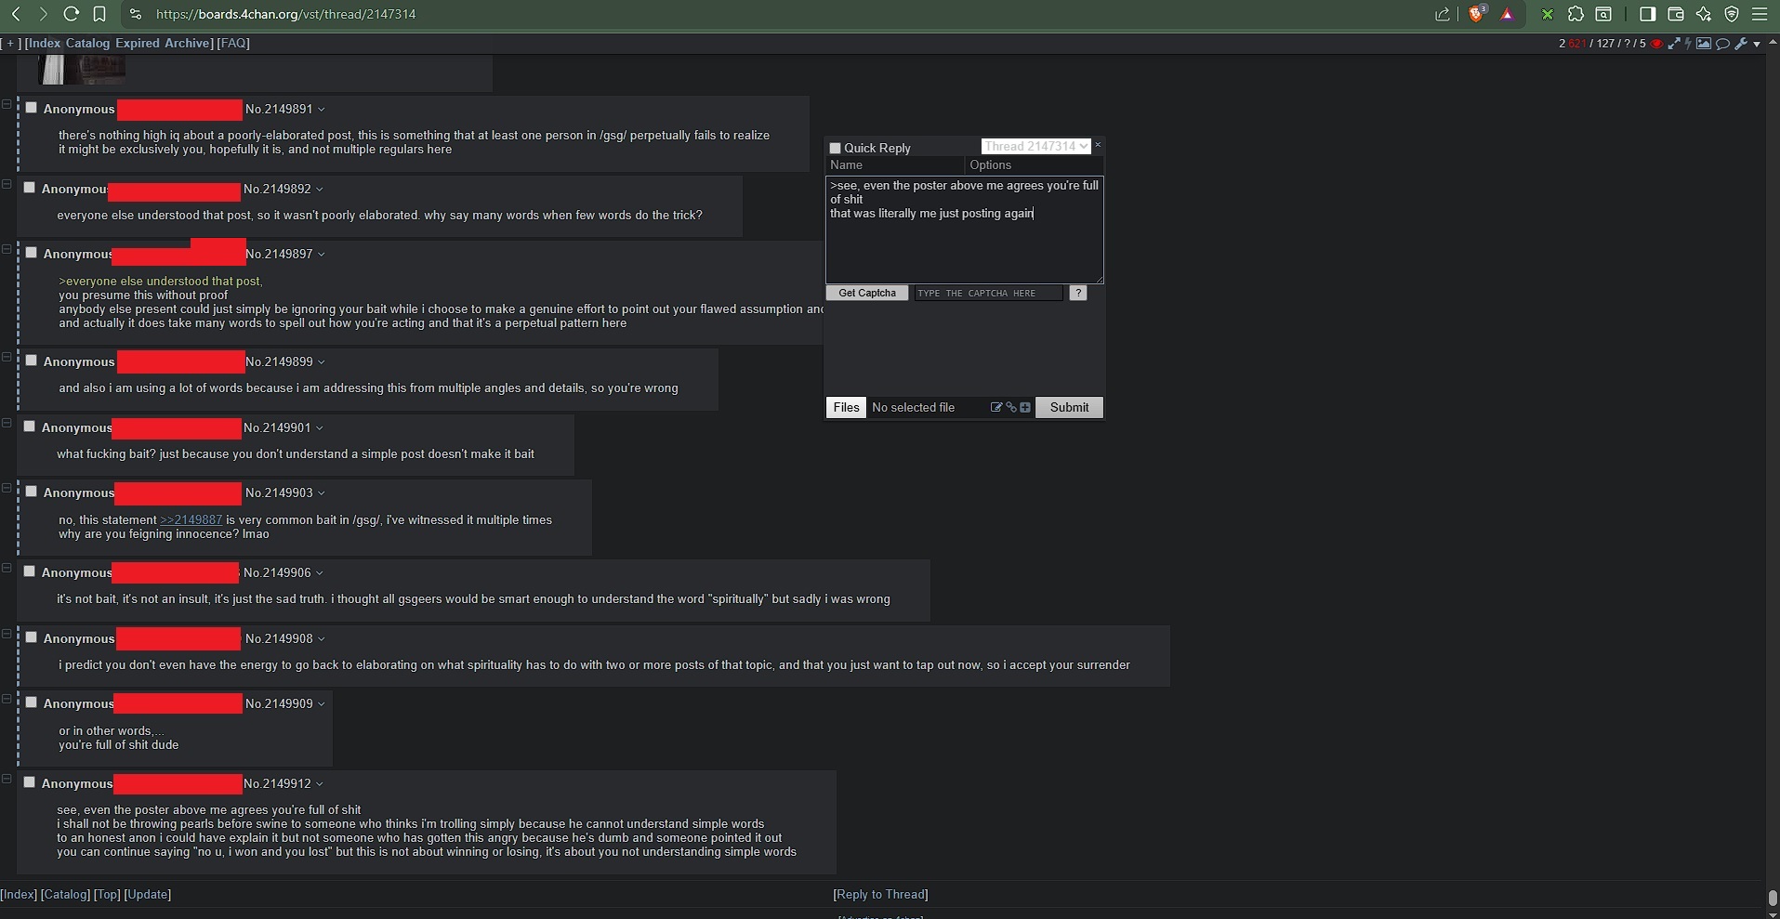Open the browser extensions puzzle icon

coord(1576,14)
